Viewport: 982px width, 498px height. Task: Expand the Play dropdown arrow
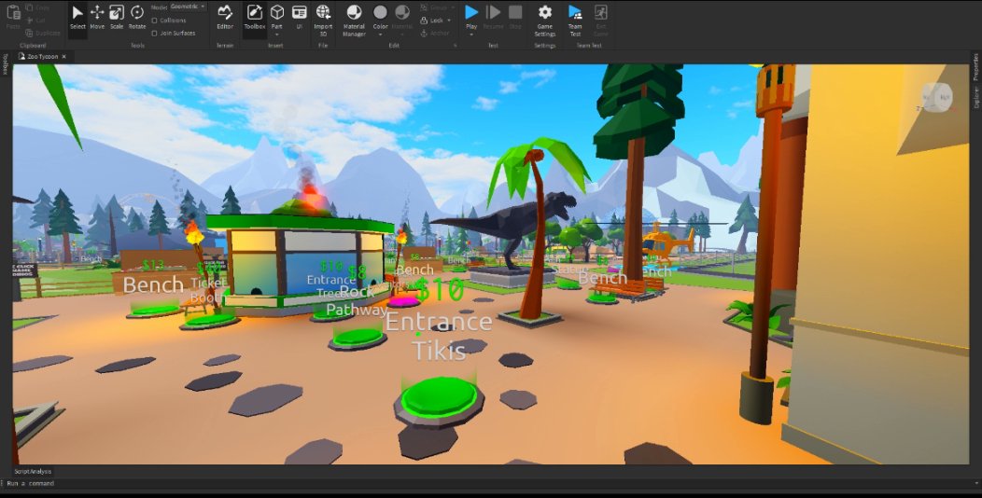(x=471, y=35)
